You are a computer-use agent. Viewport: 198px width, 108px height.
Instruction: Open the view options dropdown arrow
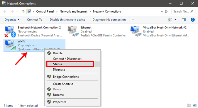pos(175,20)
